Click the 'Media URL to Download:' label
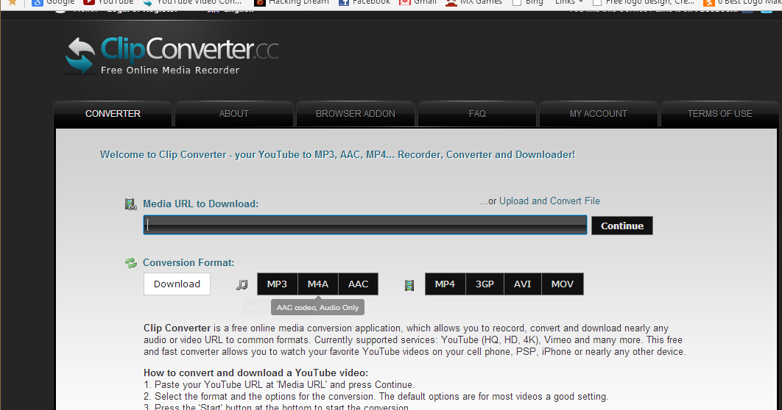 [x=200, y=204]
